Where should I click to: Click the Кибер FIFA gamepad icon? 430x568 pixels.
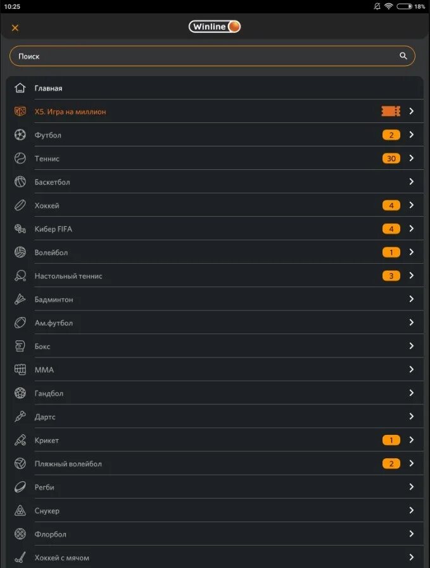pos(20,229)
